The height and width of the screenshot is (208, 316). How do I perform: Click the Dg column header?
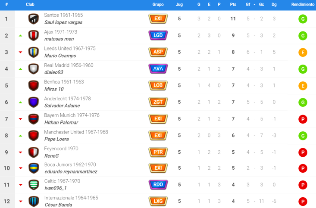[x=274, y=4]
